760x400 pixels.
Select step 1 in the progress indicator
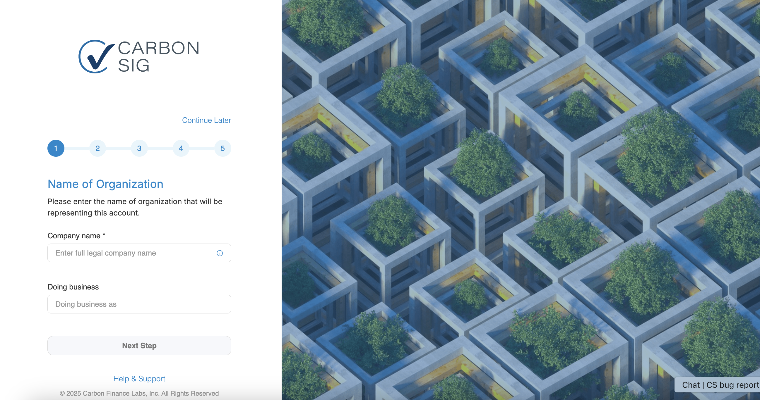56,148
